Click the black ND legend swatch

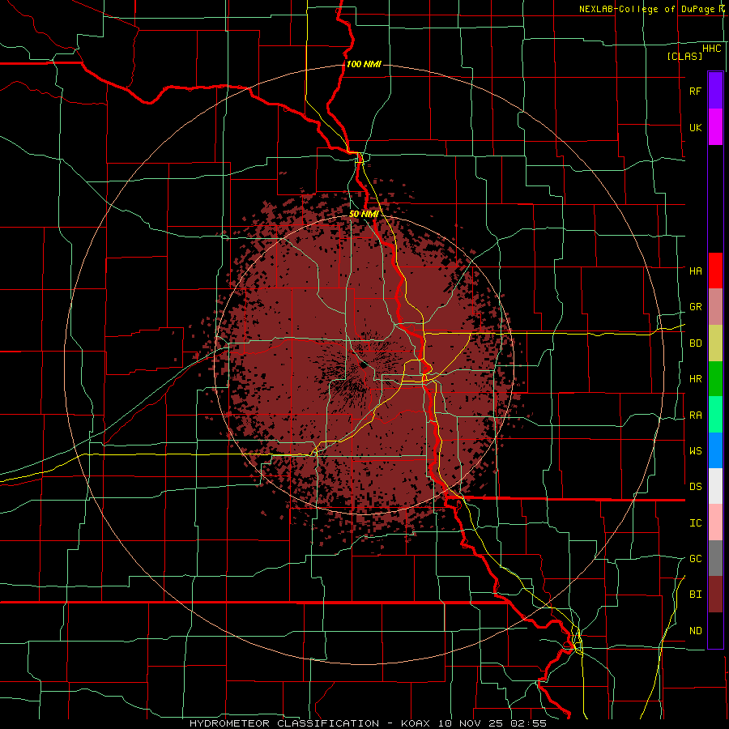pos(715,630)
